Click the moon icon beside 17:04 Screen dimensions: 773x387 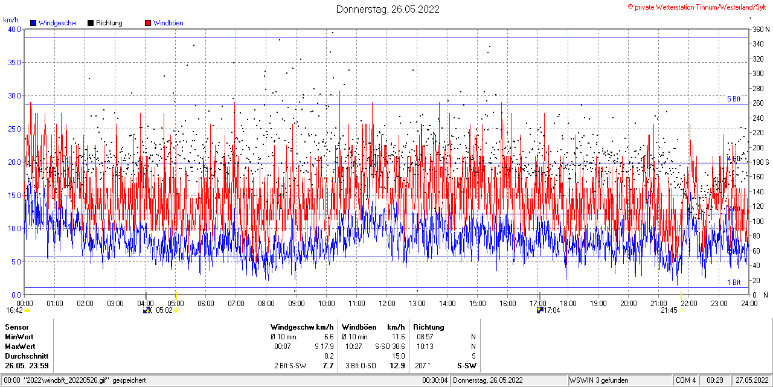(x=540, y=310)
